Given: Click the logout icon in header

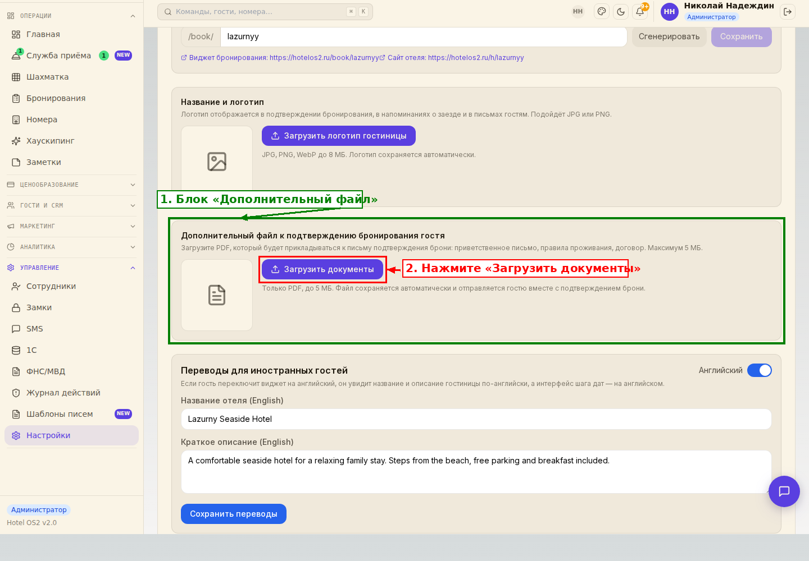Looking at the screenshot, I should pos(788,11).
